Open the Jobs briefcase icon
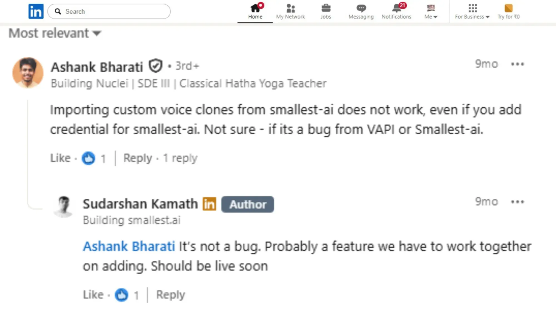Image resolution: width=556 pixels, height=313 pixels. [x=326, y=8]
